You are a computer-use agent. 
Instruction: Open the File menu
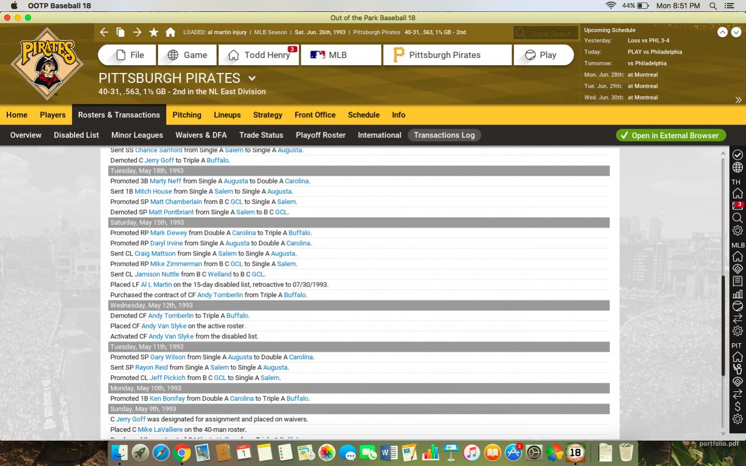128,55
